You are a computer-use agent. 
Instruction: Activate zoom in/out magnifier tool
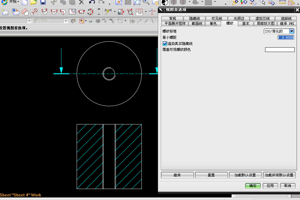click(146, 2)
